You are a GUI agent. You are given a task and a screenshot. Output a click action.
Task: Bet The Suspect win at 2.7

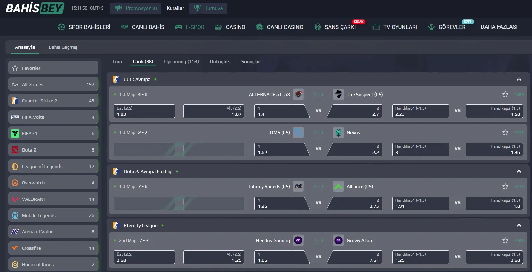coord(354,111)
